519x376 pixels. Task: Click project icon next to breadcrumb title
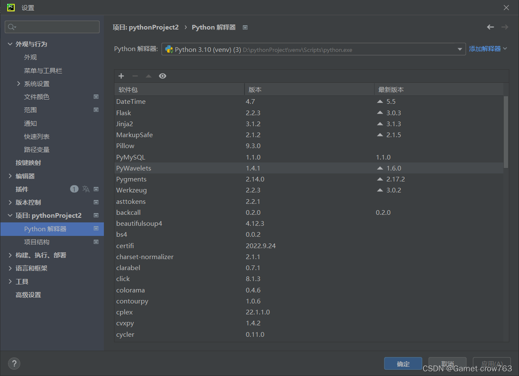click(245, 27)
